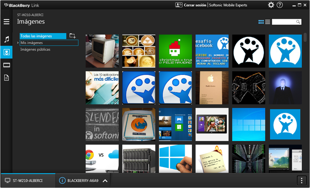Select the server rack thumbnail
This screenshot has height=188, width=310.
point(139,159)
